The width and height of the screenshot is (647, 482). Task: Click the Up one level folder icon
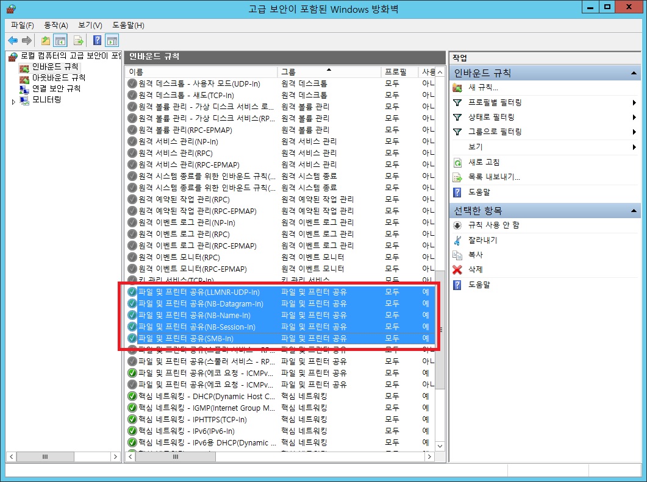45,40
